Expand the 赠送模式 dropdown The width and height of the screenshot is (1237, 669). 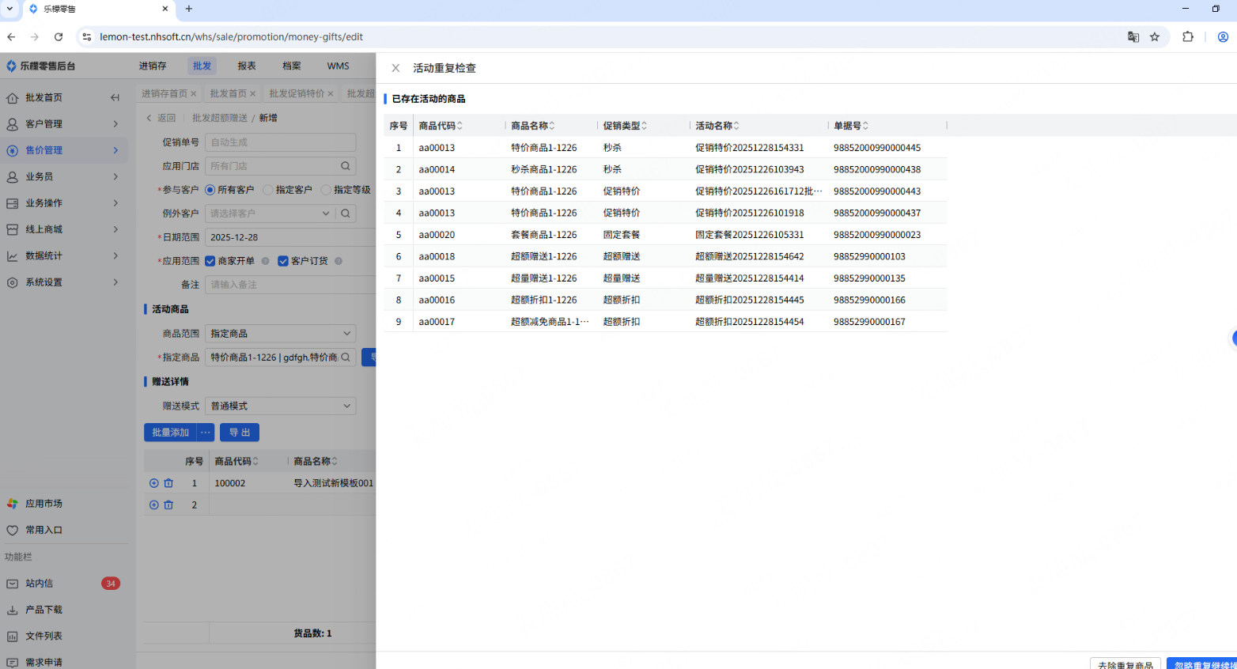coord(280,406)
